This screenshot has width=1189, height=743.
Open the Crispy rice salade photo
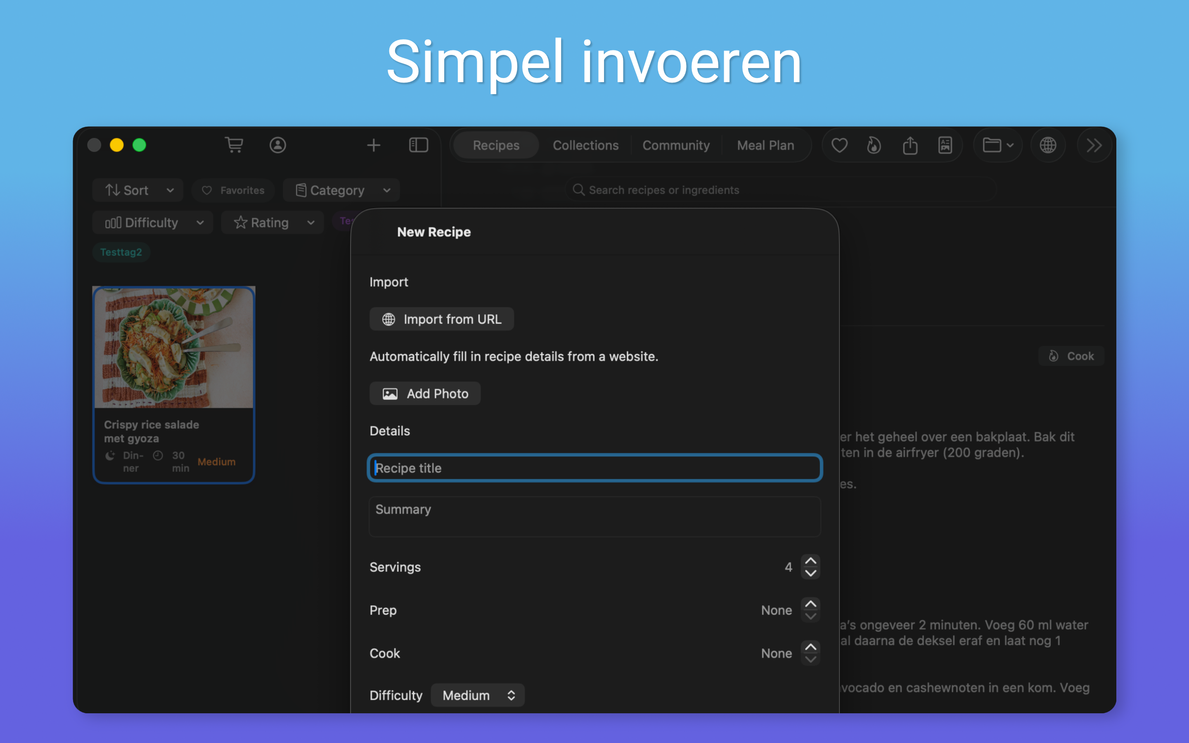pos(174,348)
